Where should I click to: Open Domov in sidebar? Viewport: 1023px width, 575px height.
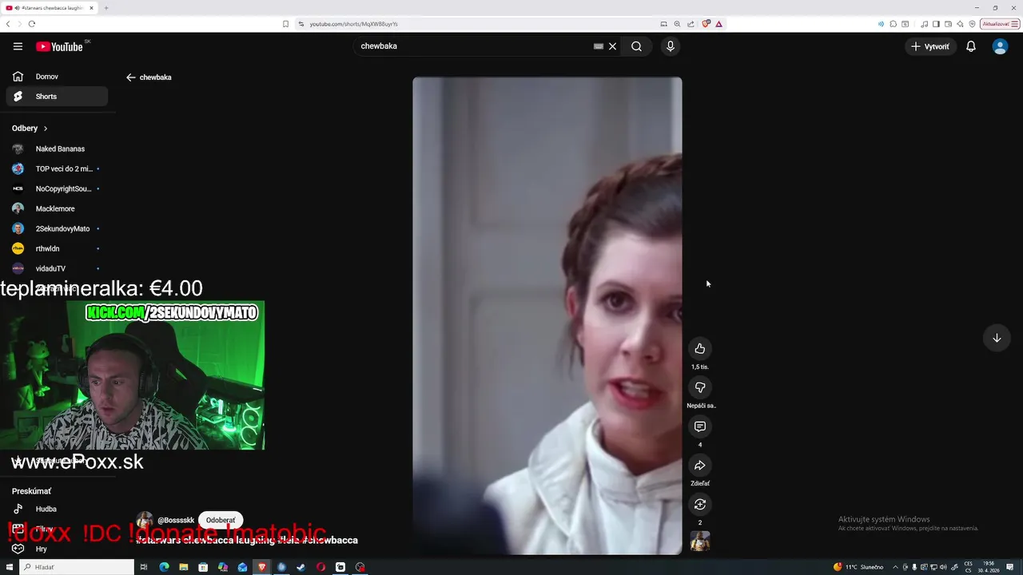point(57,77)
